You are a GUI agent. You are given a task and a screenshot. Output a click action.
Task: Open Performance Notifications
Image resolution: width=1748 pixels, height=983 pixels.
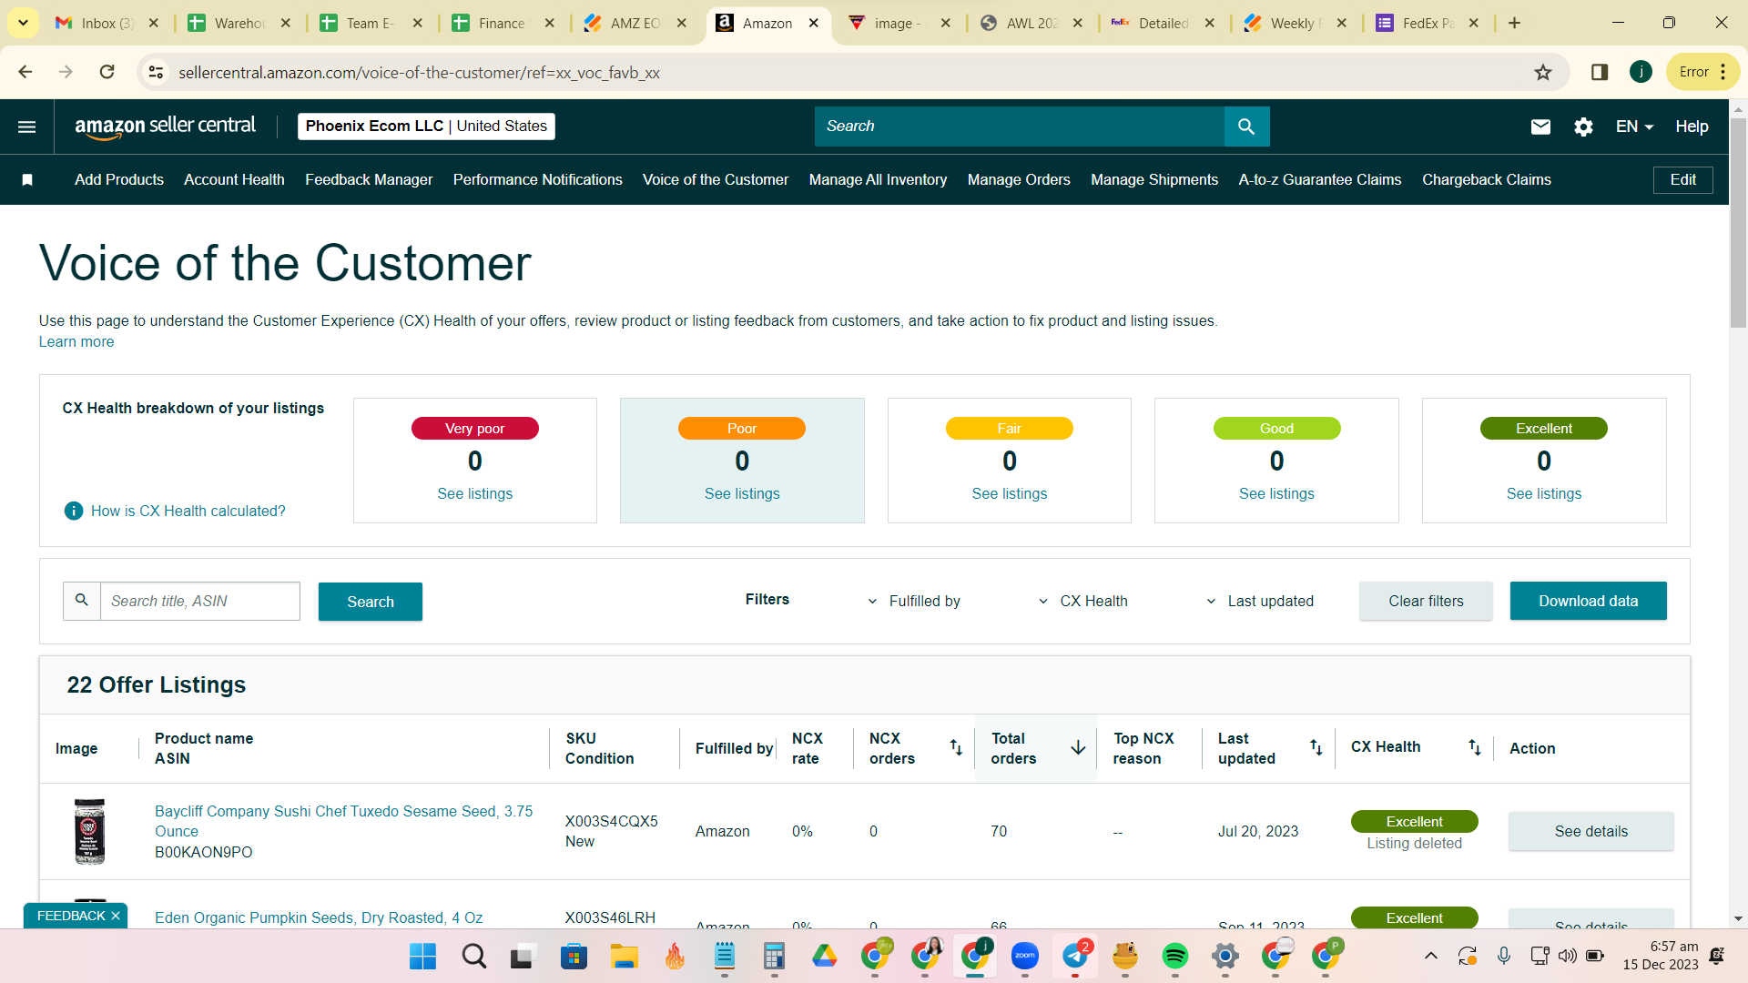[538, 180]
